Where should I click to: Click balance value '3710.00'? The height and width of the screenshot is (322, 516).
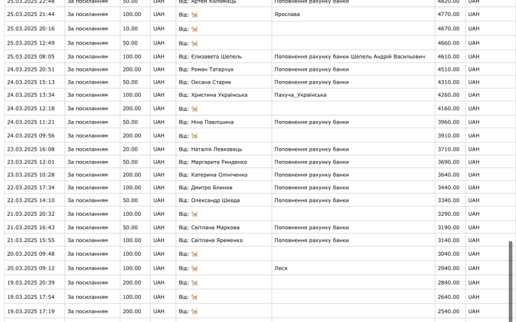coord(448,149)
